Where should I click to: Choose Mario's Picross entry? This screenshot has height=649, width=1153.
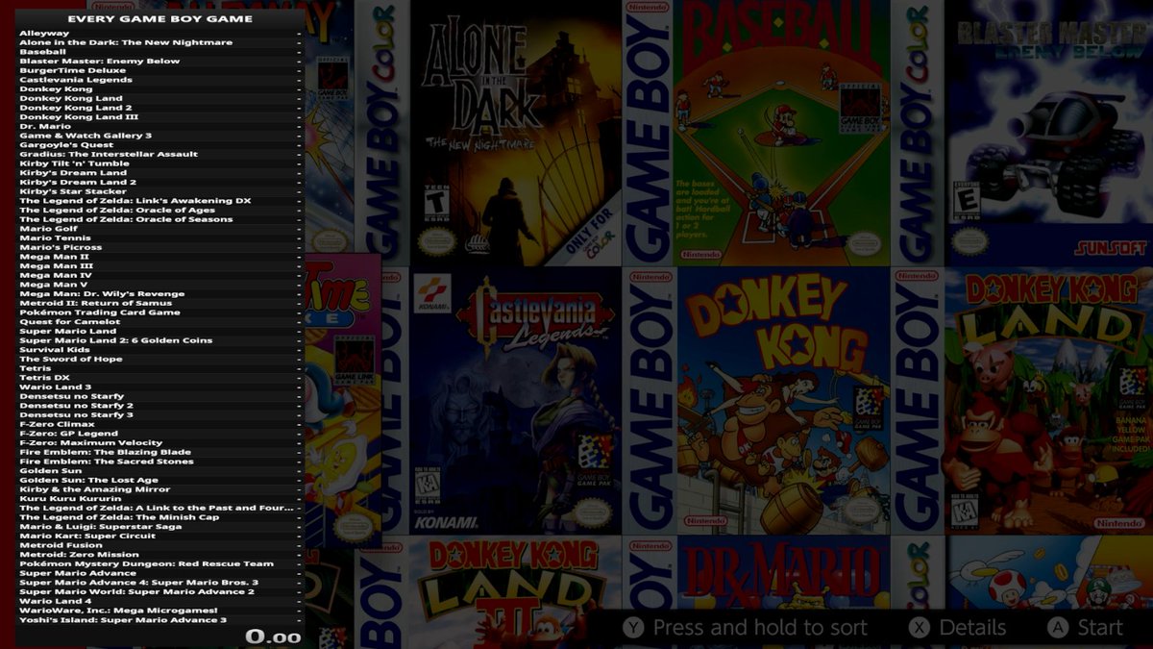[x=160, y=247]
